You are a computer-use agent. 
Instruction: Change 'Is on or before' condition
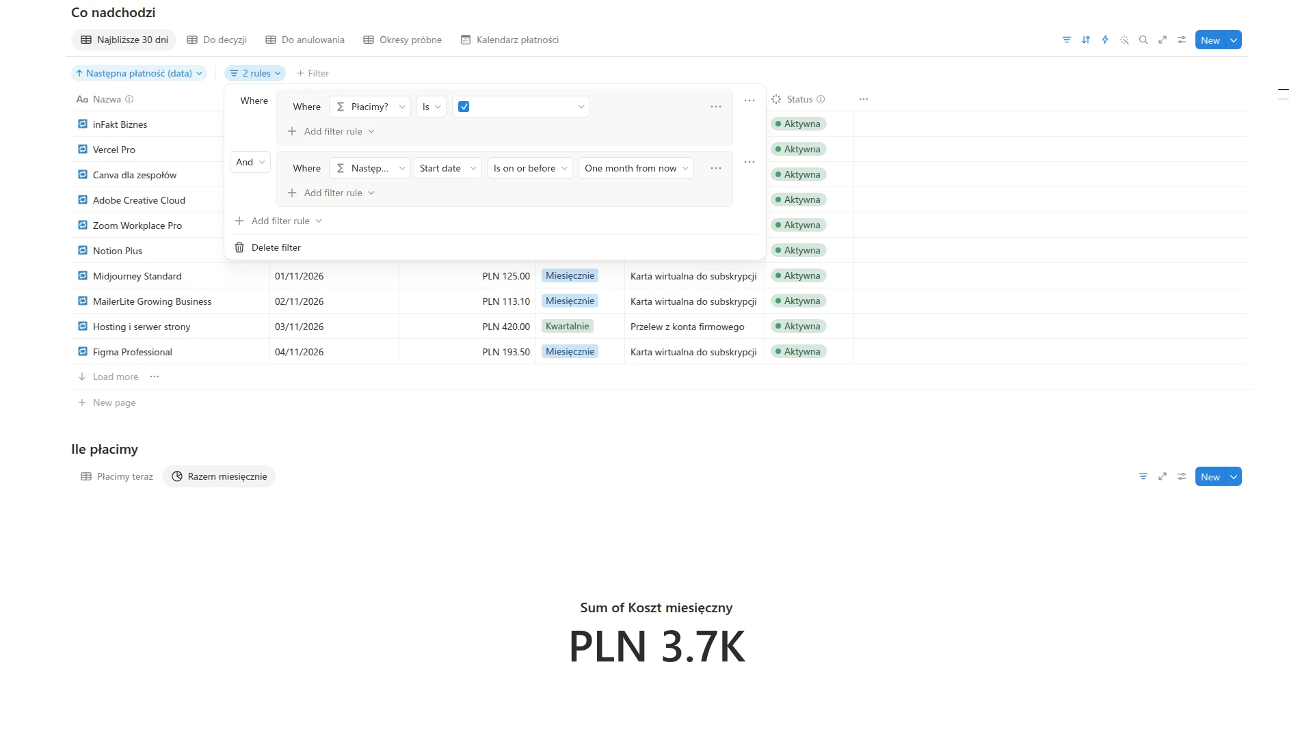point(530,168)
